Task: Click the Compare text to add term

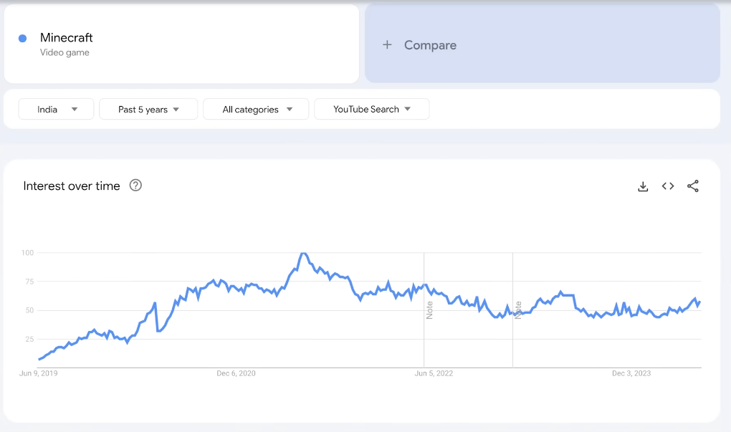Action: [430, 45]
